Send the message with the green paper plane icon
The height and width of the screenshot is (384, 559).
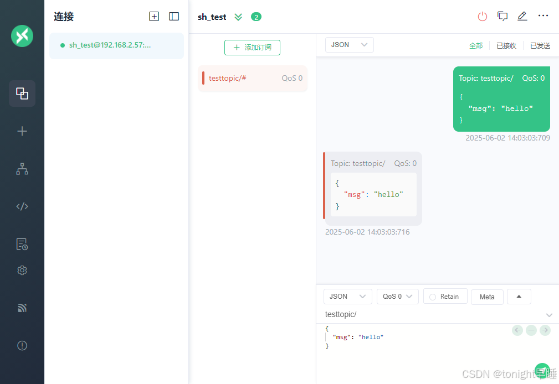pos(542,370)
